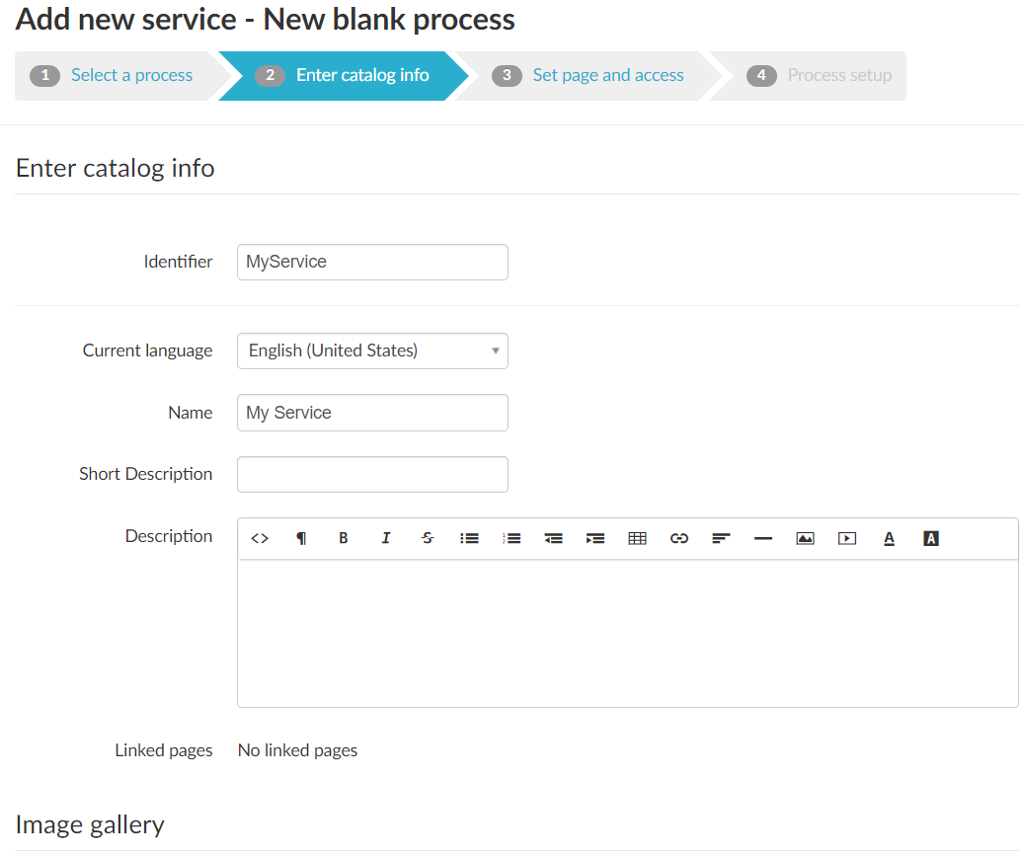Expand the Current language dropdown
Viewport: 1024px width, 856px height.
point(372,350)
